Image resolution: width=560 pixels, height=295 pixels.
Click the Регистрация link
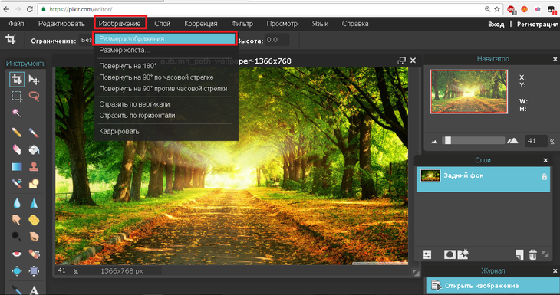[538, 24]
